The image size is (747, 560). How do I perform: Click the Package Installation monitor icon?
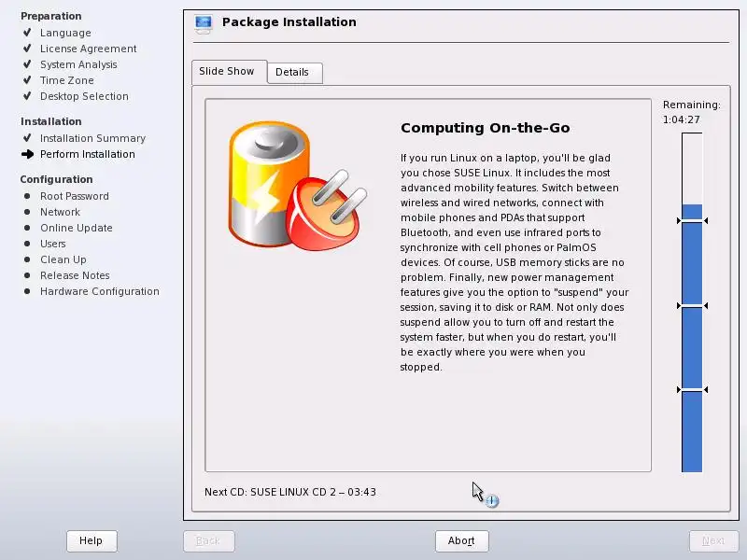204,24
